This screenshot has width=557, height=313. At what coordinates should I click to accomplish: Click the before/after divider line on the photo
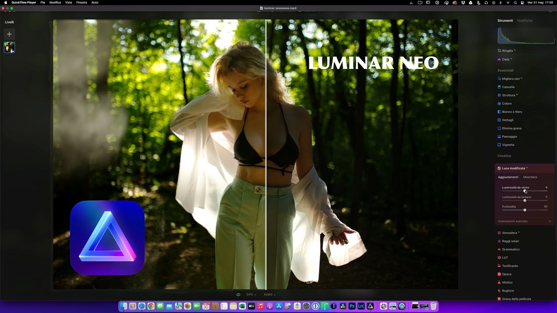coord(266,154)
